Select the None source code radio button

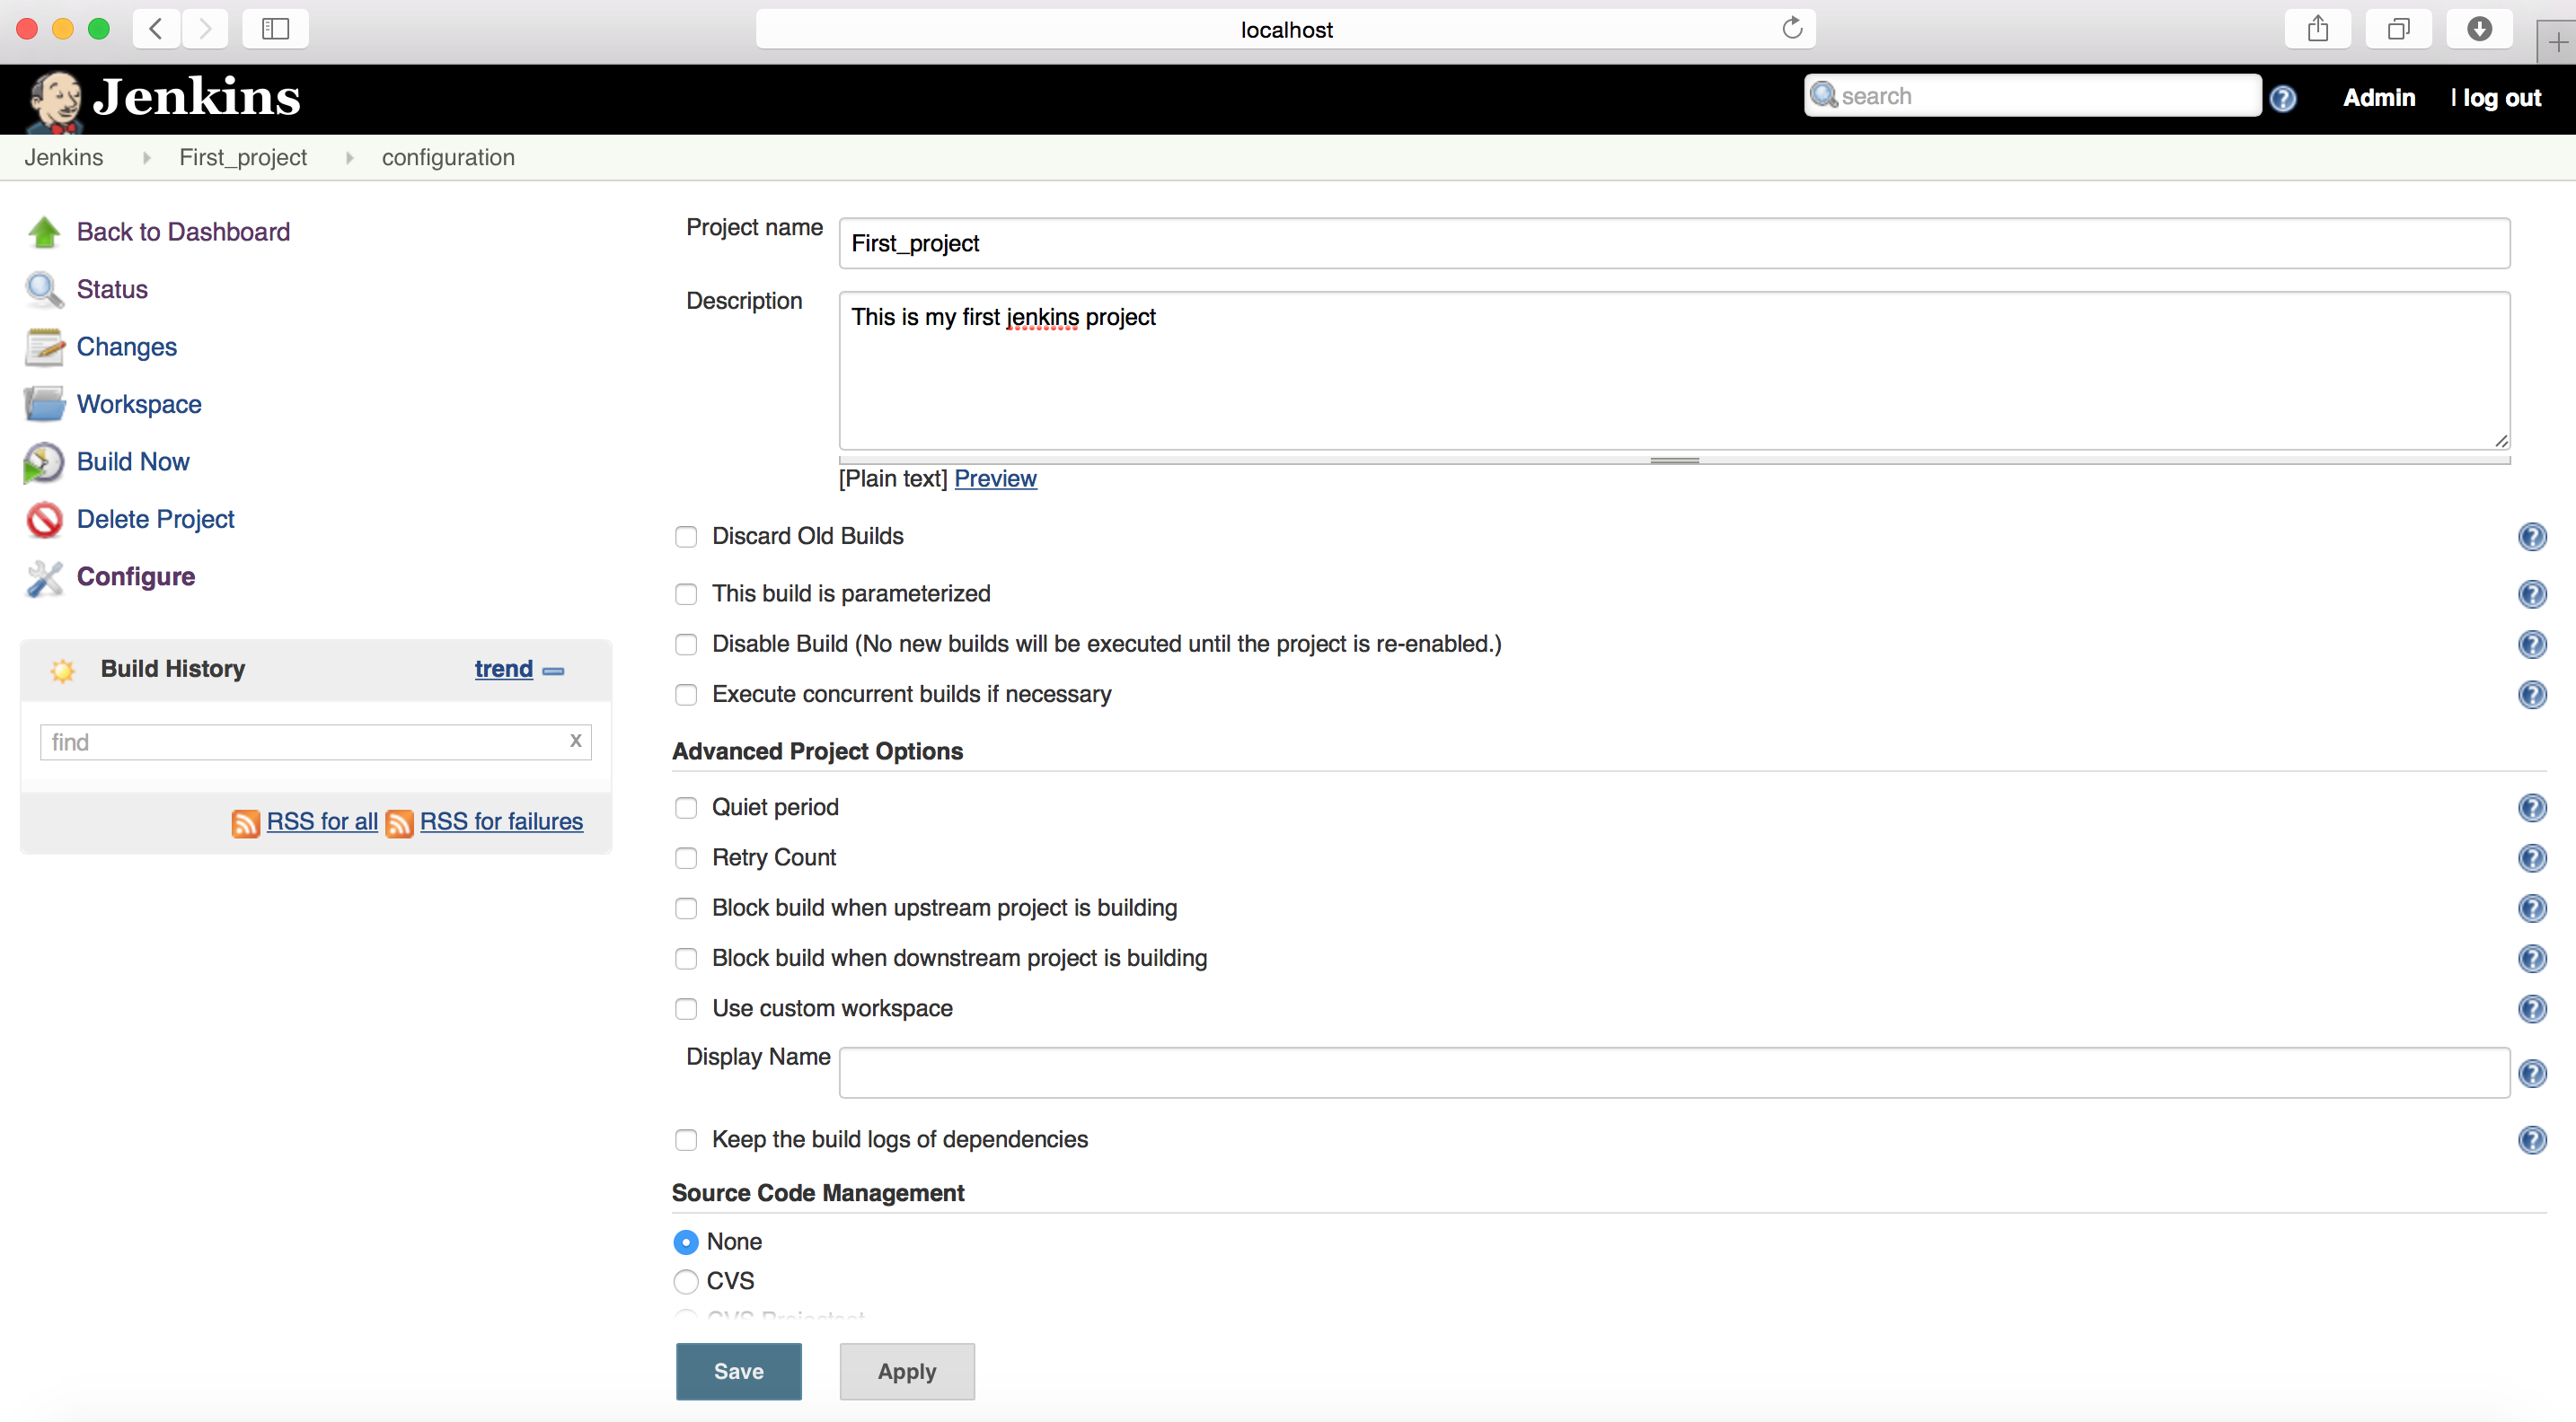pos(685,1242)
